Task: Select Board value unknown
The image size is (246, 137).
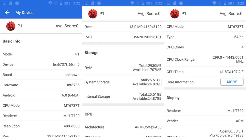Action: pyautogui.click(x=72, y=75)
